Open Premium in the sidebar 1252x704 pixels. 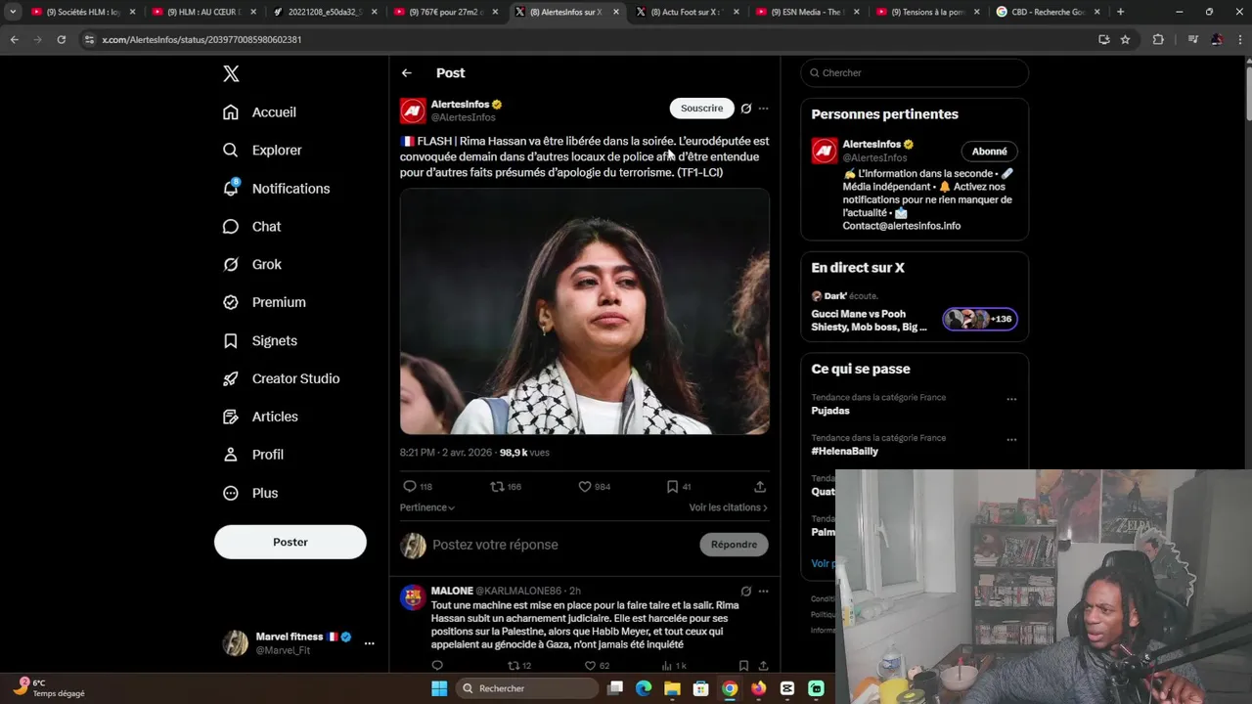[x=264, y=302]
